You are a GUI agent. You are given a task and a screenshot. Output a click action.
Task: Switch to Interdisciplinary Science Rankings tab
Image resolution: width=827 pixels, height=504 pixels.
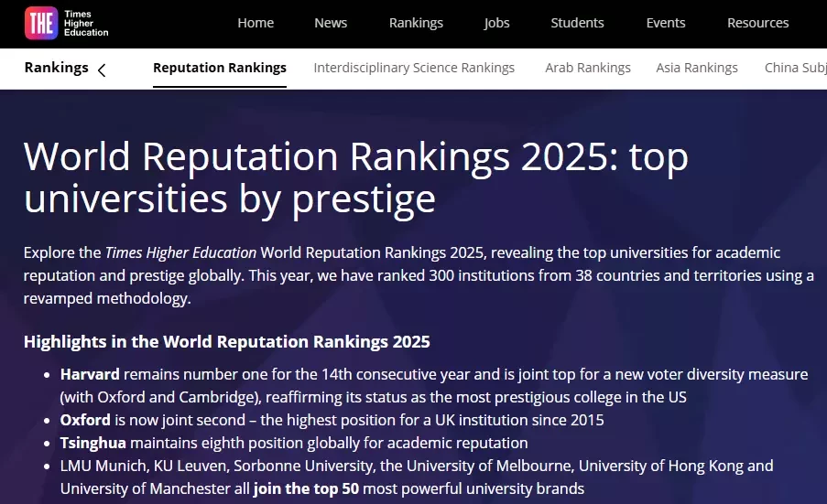tap(414, 68)
